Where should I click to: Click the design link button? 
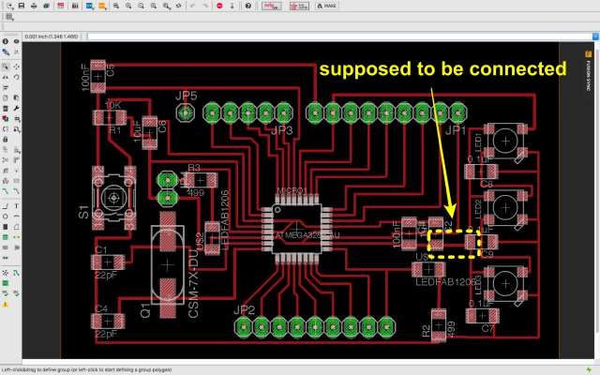[x=272, y=6]
